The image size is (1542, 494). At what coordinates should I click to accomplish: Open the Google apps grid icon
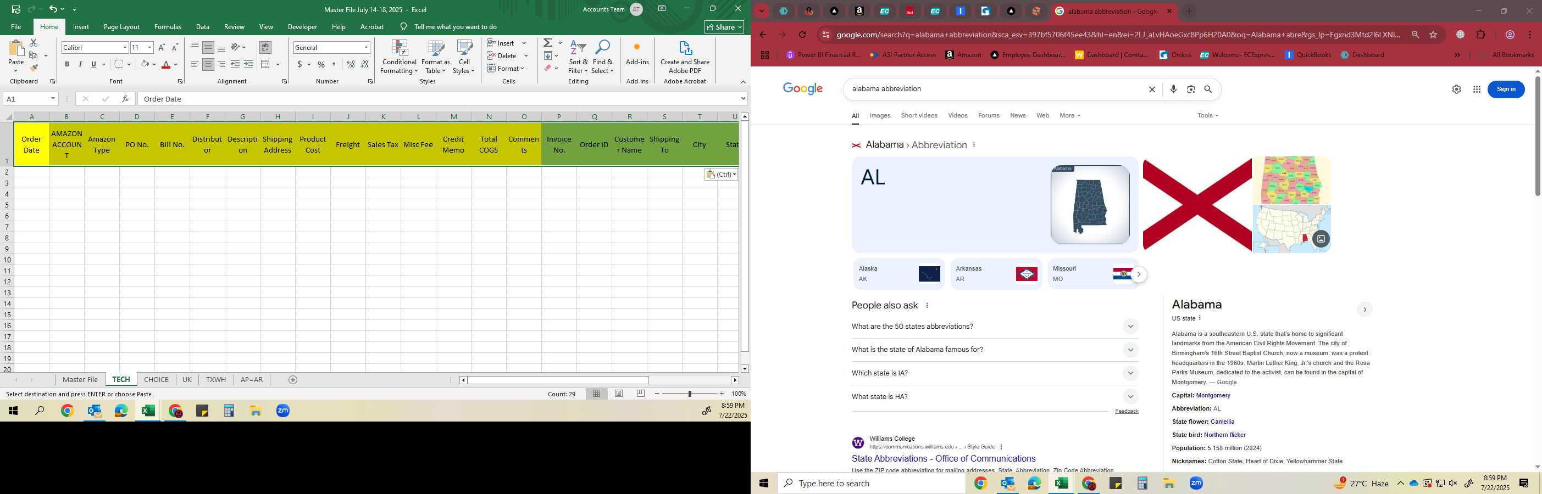[1477, 89]
